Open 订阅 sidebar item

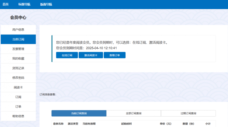click(18, 97)
